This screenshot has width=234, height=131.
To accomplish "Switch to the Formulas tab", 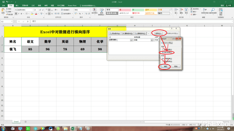I will (33, 6).
